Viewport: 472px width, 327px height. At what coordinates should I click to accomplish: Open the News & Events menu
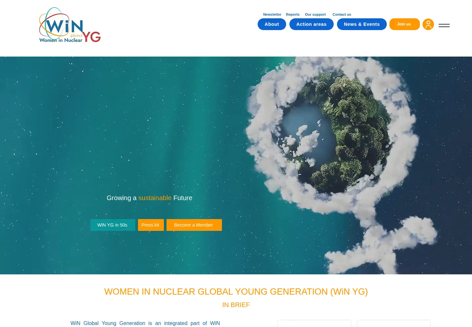pos(362,24)
